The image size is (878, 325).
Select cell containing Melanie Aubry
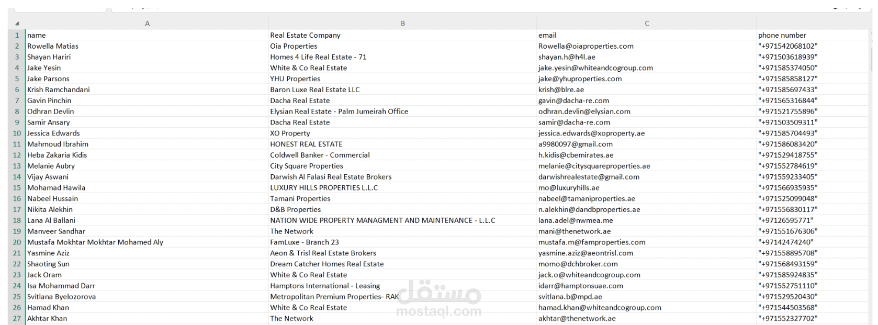[147, 166]
